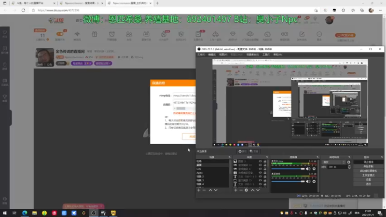The image size is (386, 217).
Task: Click 启动虚拟摄像机 button in OBS
Action: click(368, 171)
